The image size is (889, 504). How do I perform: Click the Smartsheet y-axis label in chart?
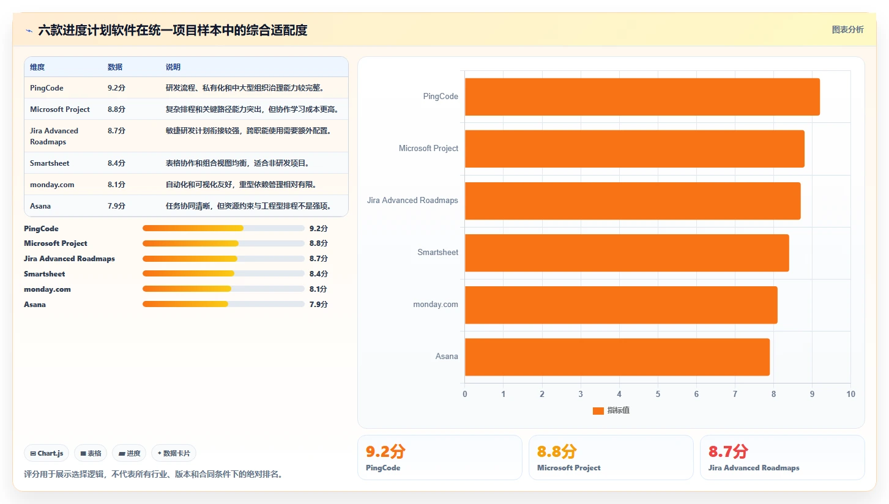[438, 253]
